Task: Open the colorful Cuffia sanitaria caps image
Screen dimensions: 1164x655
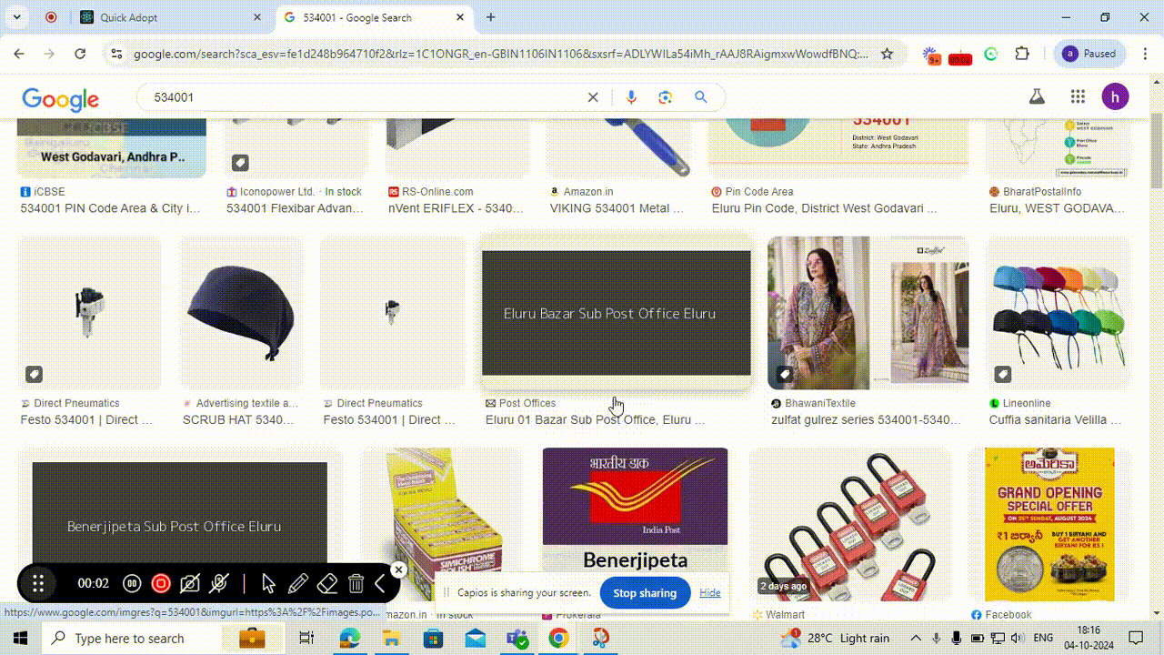Action: [x=1059, y=313]
